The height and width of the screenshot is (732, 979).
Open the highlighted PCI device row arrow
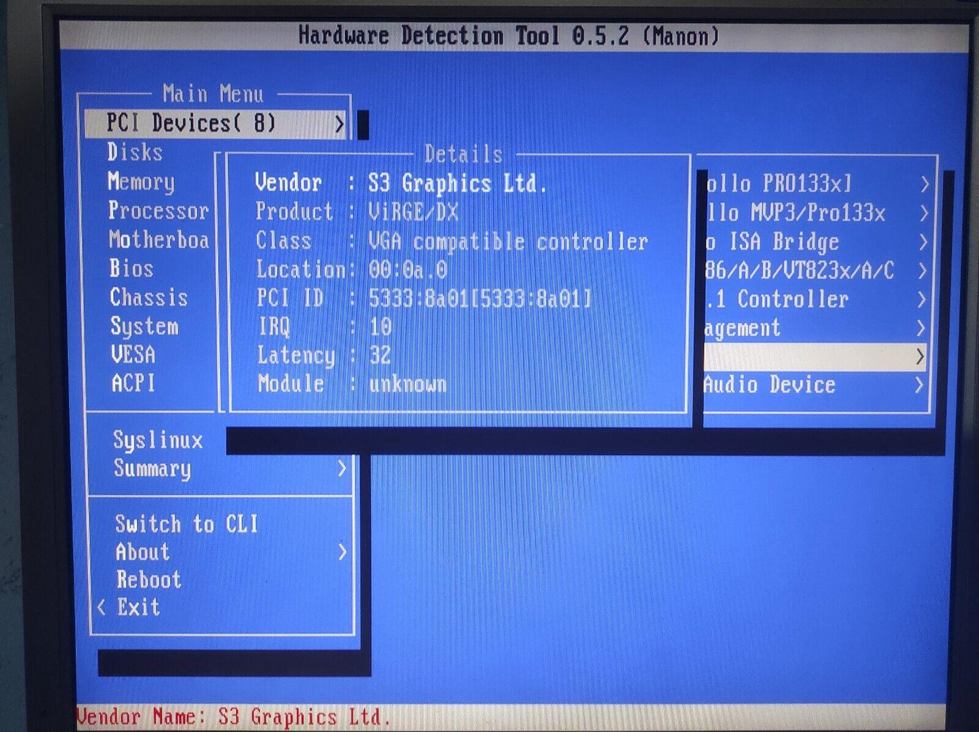(x=919, y=356)
